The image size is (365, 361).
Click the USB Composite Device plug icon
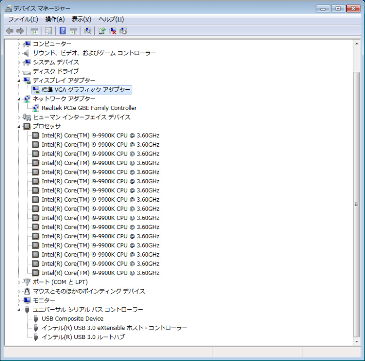click(x=36, y=319)
